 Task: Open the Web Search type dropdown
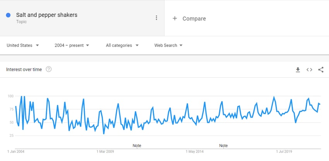[168, 46]
